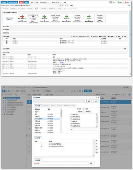
Task: Open the bar chart view icon
Action: pyautogui.click(x=6, y=91)
